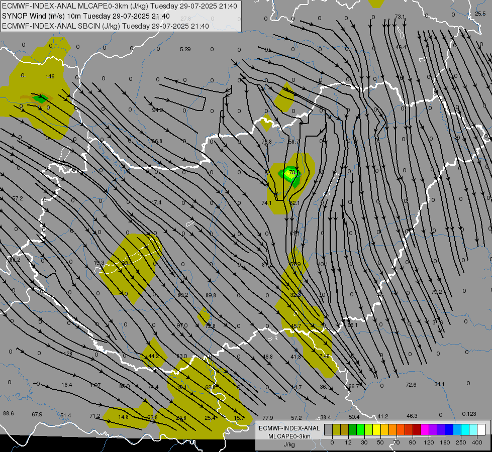Viewport: 492px width, 452px height.
Task: Click the legend tick label 250
Action: [461, 442]
